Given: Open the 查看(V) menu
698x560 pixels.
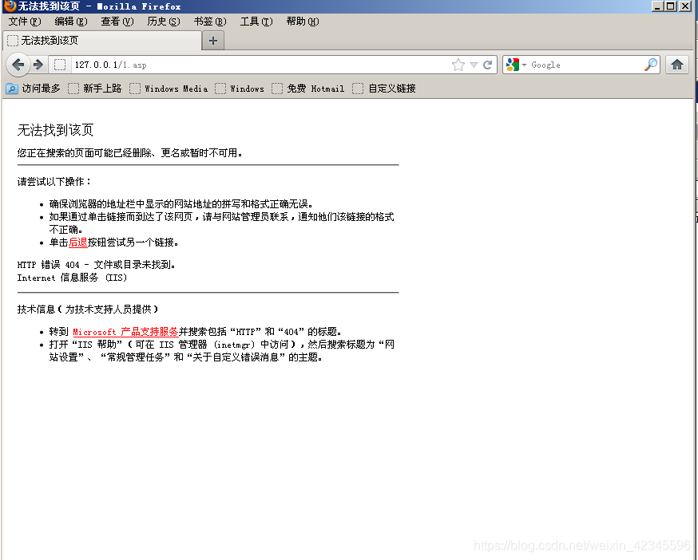Looking at the screenshot, I should pos(117,22).
